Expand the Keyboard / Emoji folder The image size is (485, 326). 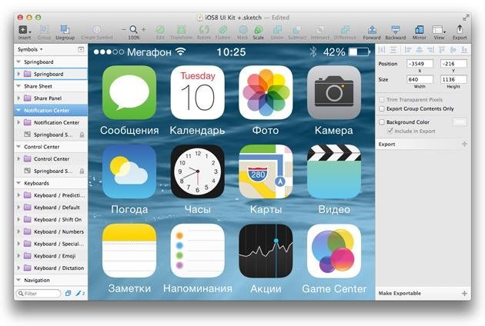point(18,256)
